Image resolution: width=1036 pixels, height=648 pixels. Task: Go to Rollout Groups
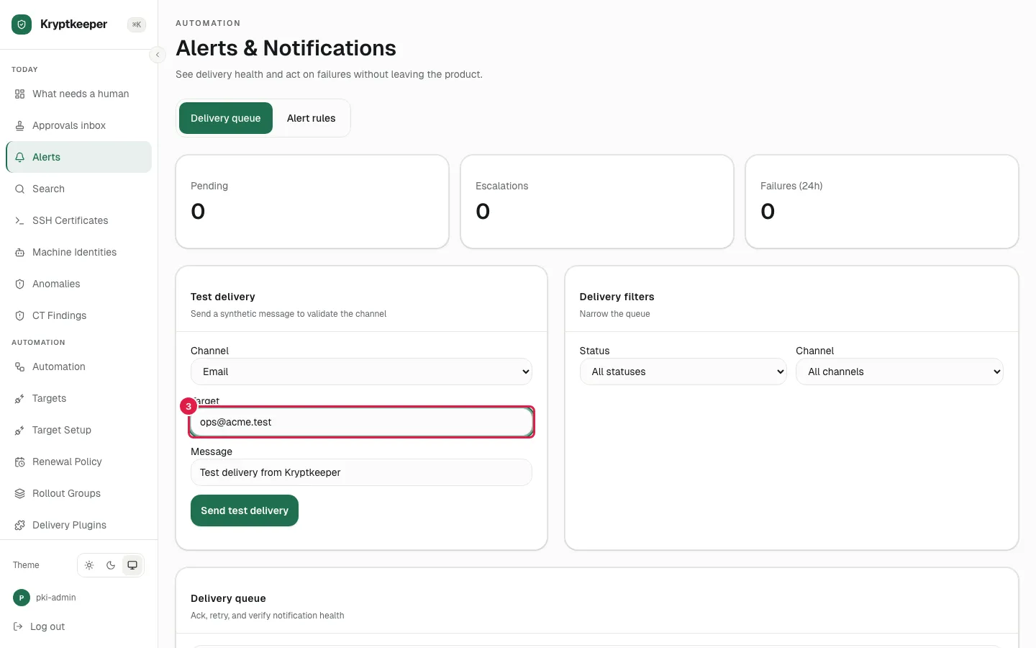click(79, 494)
